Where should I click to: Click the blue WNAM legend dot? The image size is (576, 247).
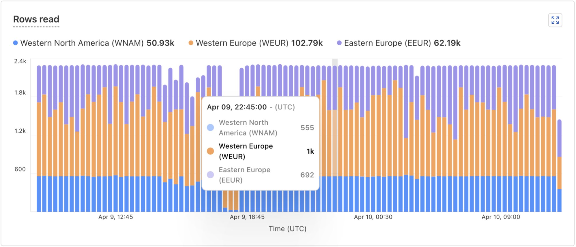16,43
